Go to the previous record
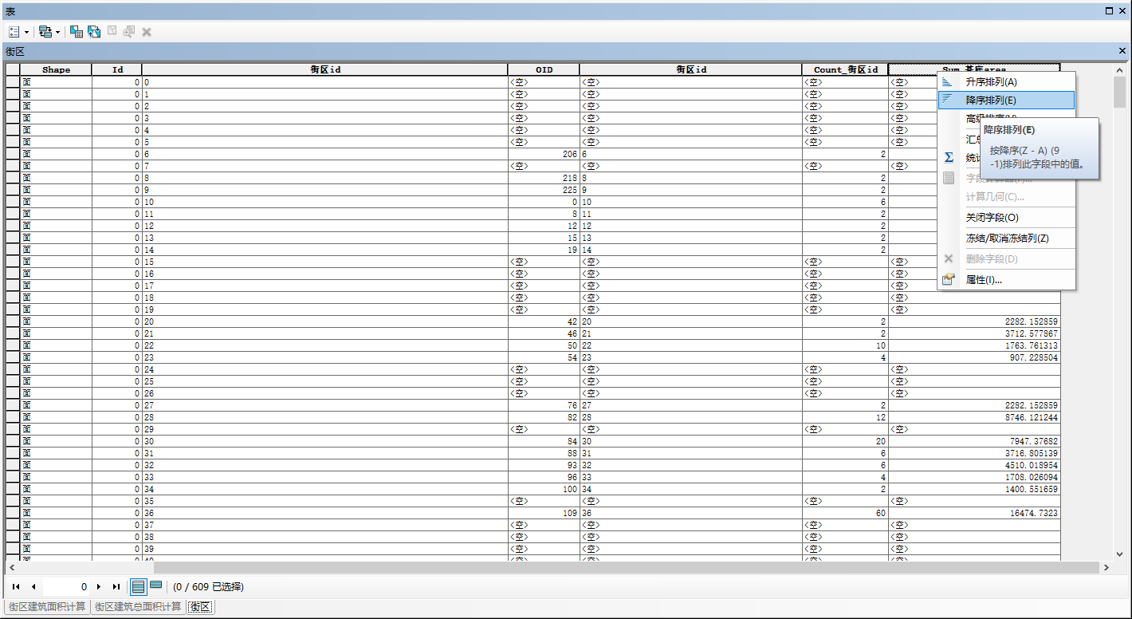 click(x=33, y=587)
